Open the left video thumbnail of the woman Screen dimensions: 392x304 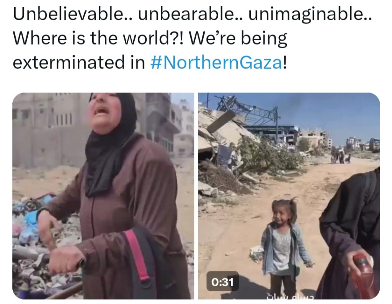pos(103,196)
